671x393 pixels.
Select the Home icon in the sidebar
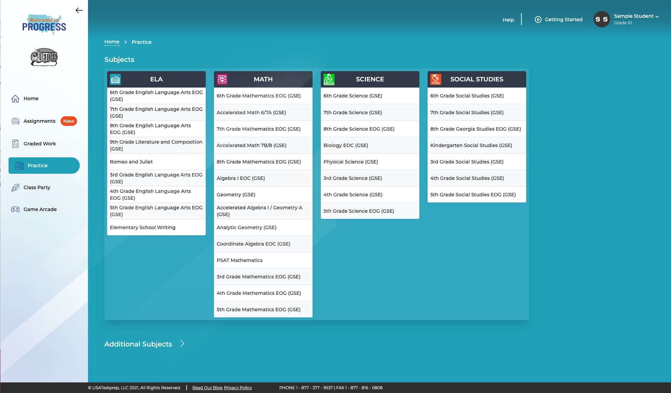[15, 99]
